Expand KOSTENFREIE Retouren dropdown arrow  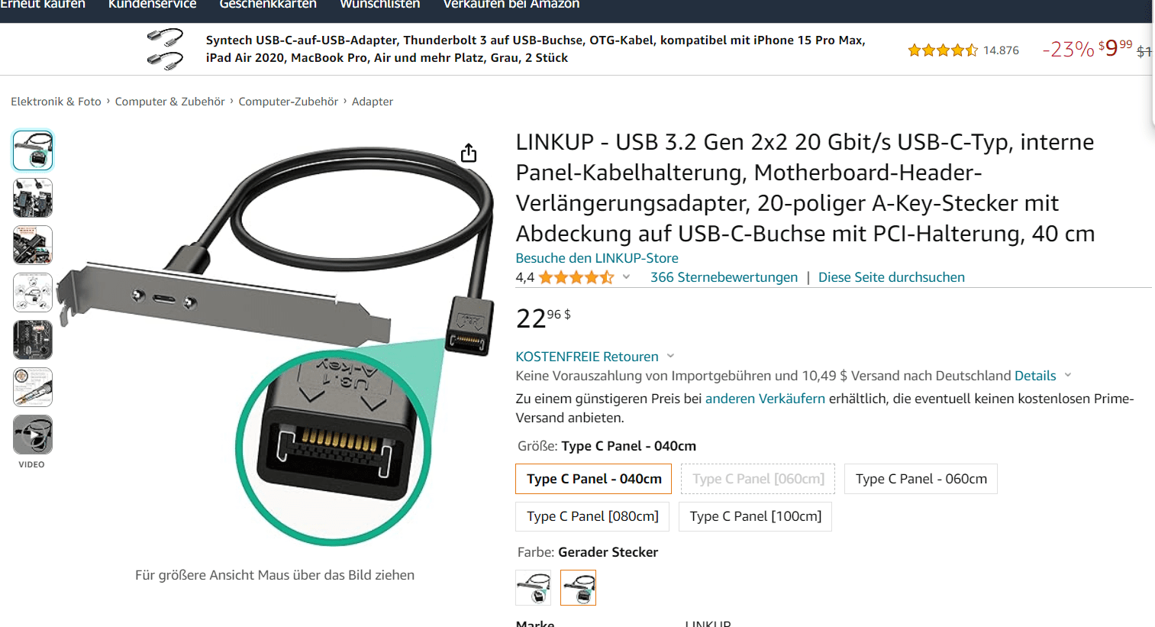(671, 356)
